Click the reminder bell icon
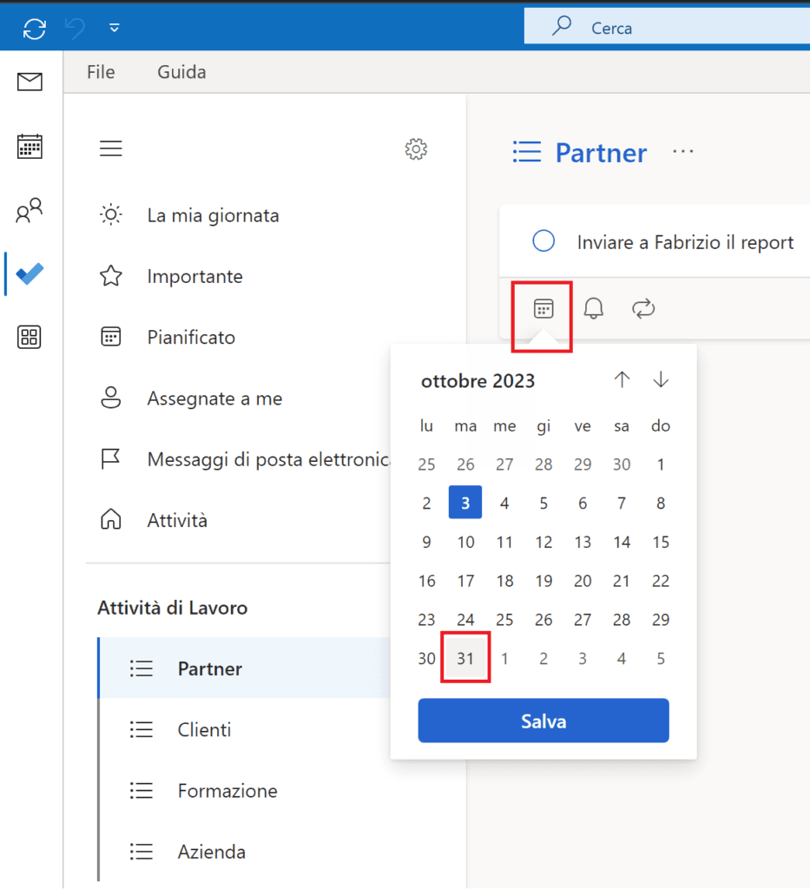This screenshot has width=810, height=889. tap(594, 308)
